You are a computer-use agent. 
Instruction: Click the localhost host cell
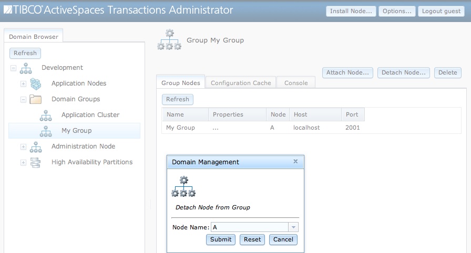[306, 128]
